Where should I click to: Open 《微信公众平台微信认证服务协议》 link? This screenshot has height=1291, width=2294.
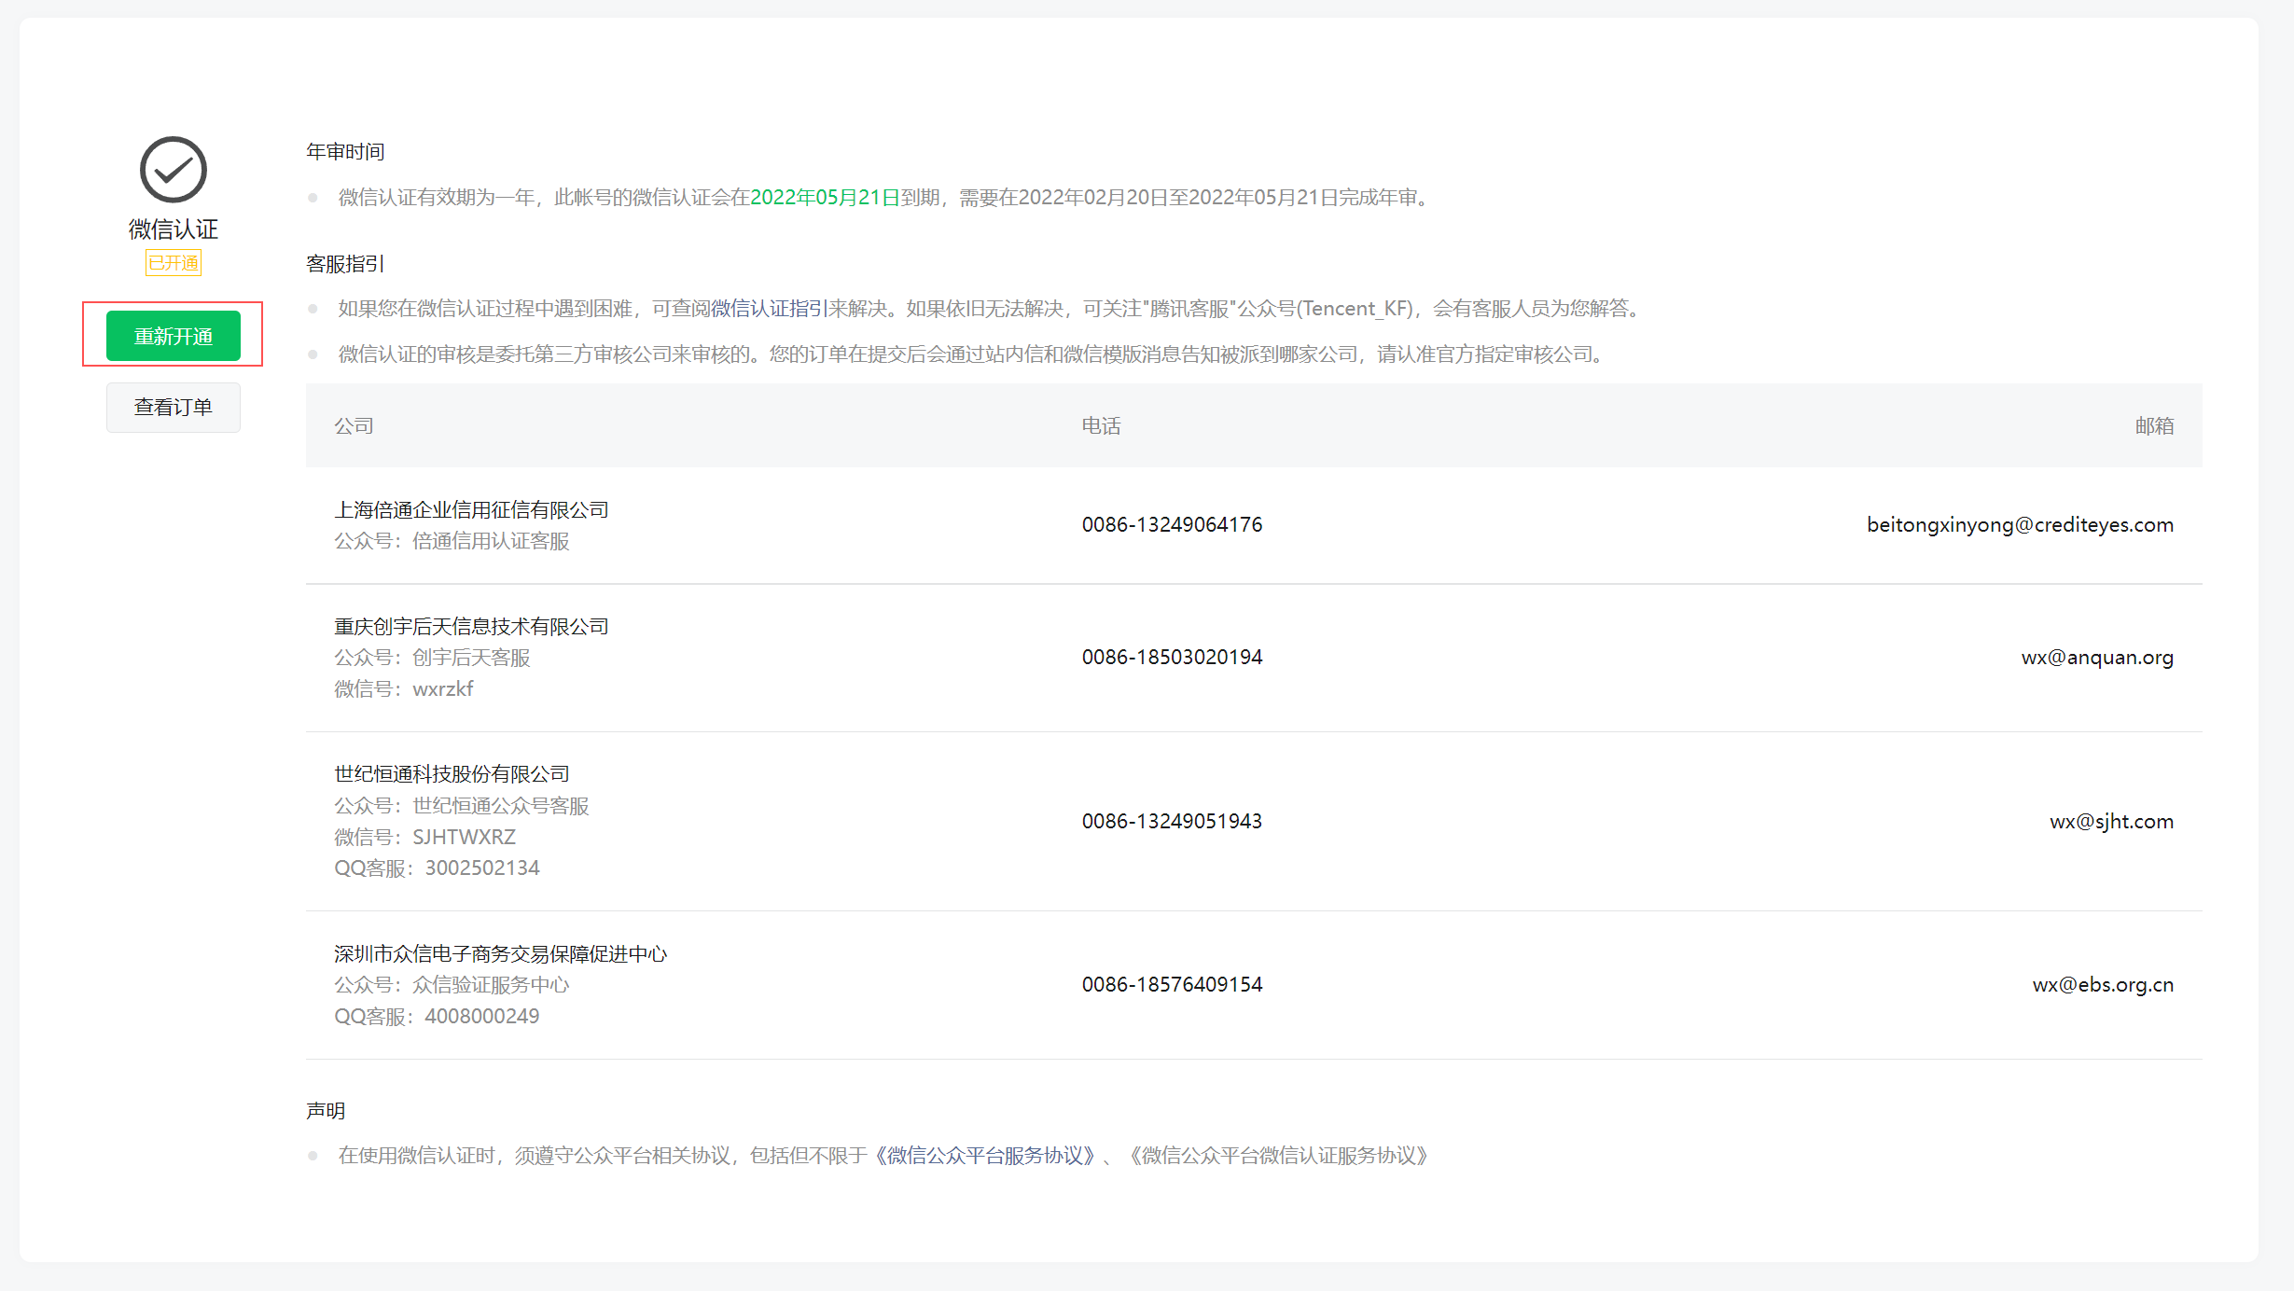pos(1278,1156)
